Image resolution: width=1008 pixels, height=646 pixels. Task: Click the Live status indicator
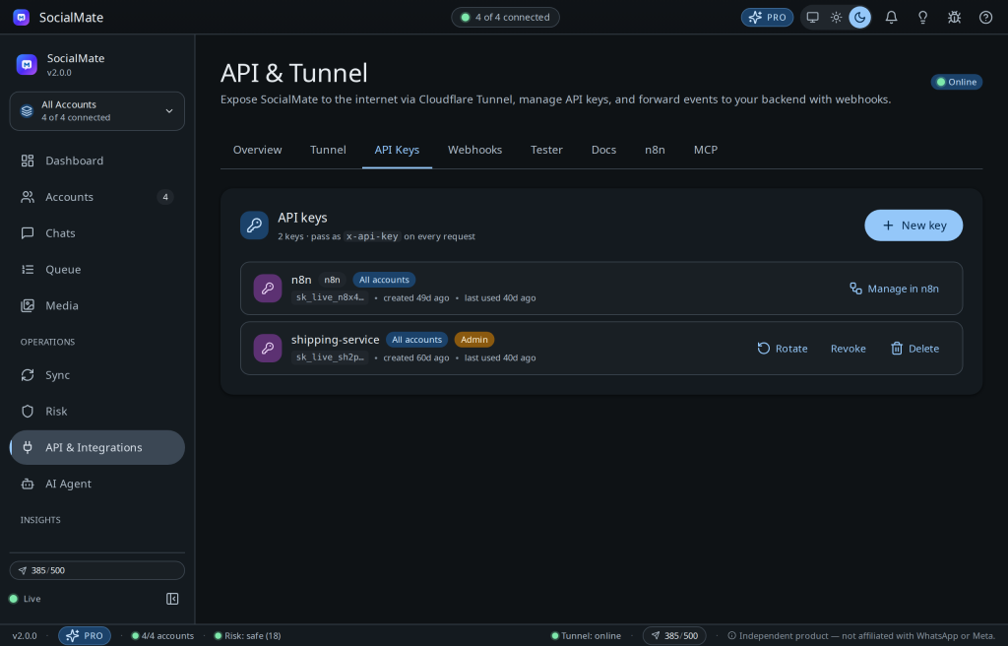point(25,599)
